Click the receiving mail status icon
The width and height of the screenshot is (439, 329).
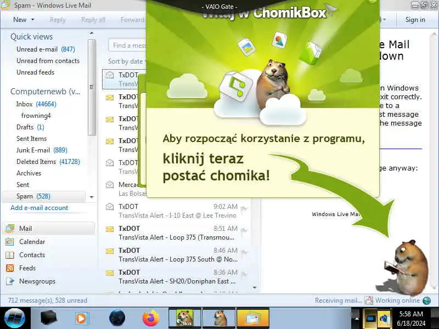(x=369, y=300)
